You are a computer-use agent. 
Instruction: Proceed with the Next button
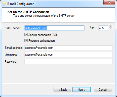click(82, 90)
